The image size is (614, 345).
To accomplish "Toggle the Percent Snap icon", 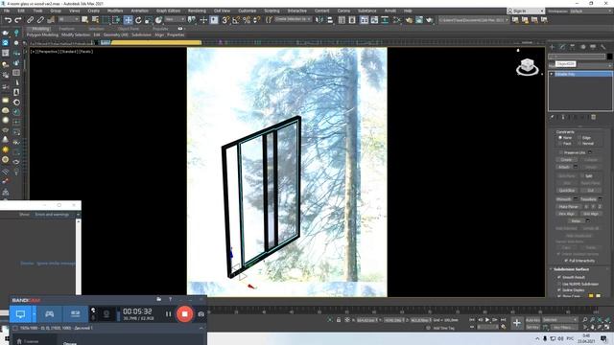I will coord(247,20).
